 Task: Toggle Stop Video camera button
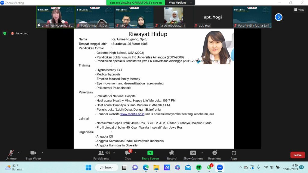tap(33, 155)
